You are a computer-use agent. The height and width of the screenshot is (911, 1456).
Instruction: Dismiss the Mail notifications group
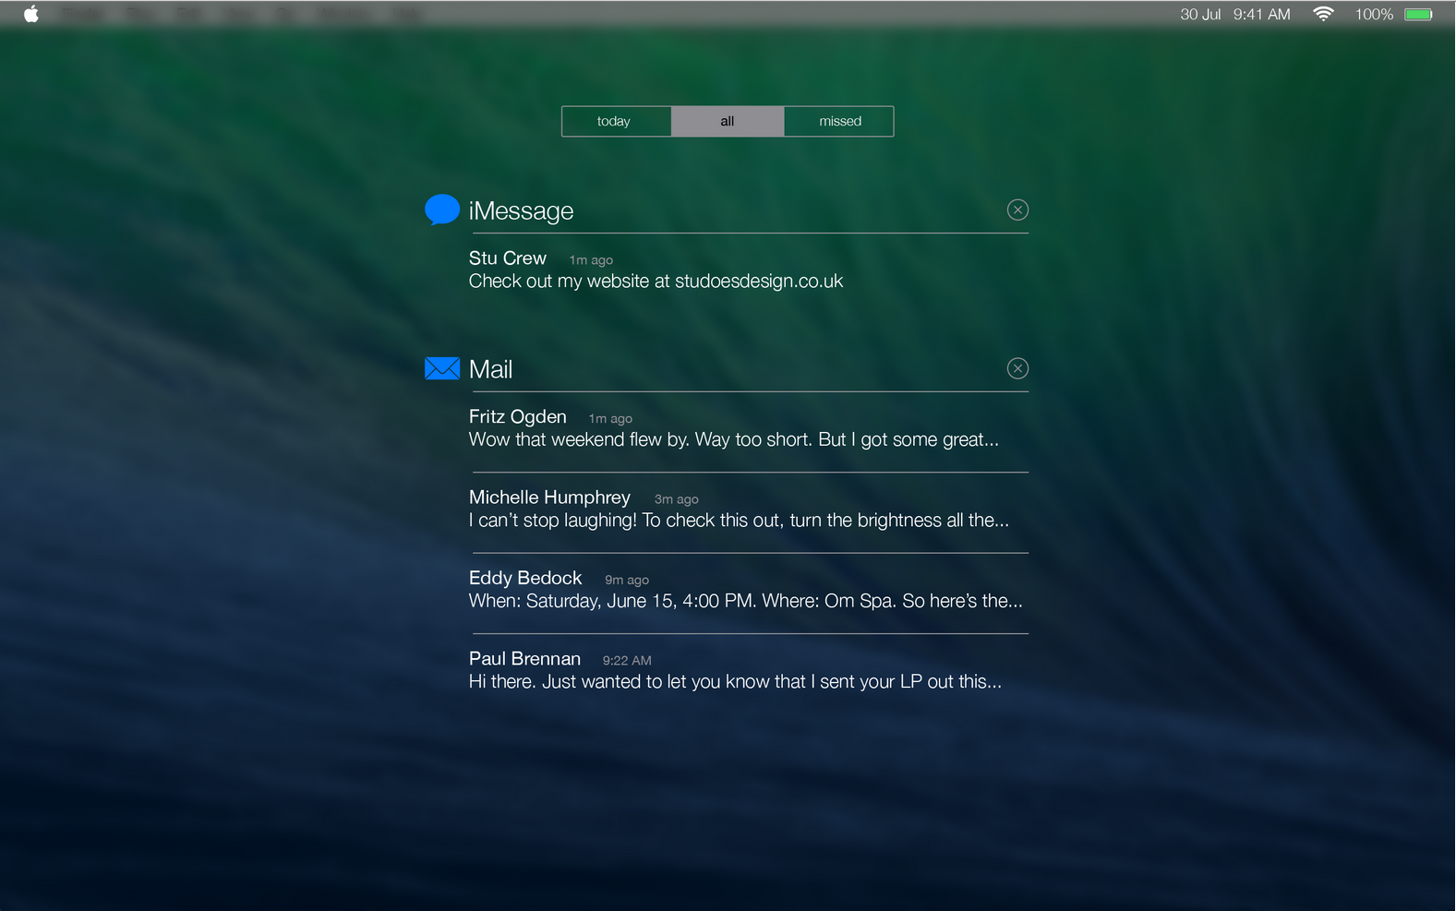[1017, 368]
